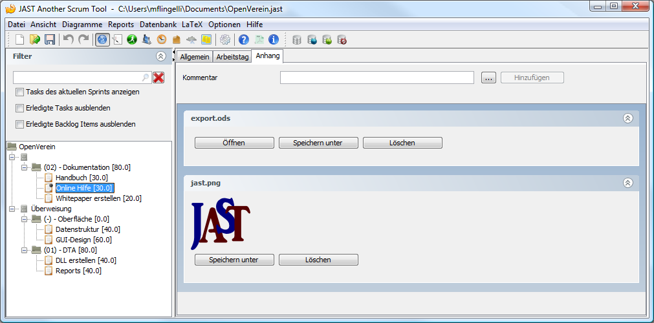Click the grey cloud storm icon

pos(191,39)
